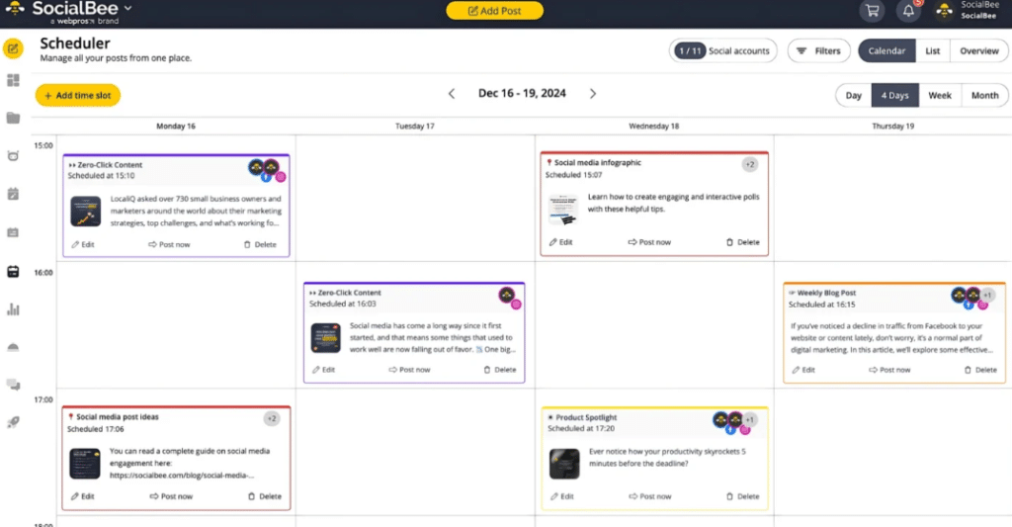
Task: Post now the Tuesday Zero-Click Content post
Action: coord(409,370)
